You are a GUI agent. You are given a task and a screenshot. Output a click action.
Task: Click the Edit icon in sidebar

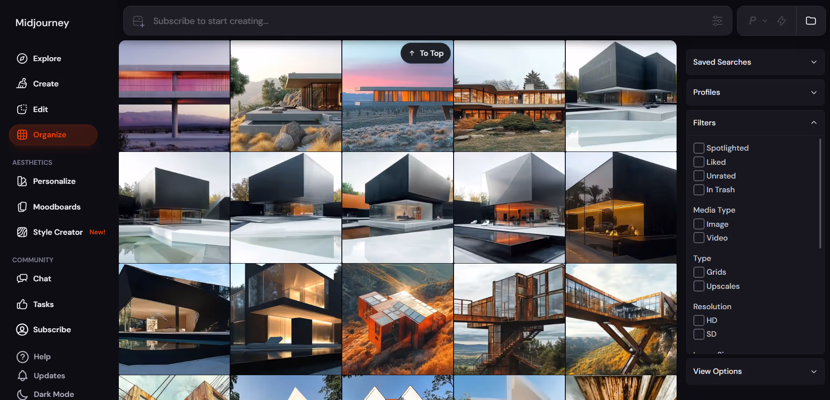[22, 109]
